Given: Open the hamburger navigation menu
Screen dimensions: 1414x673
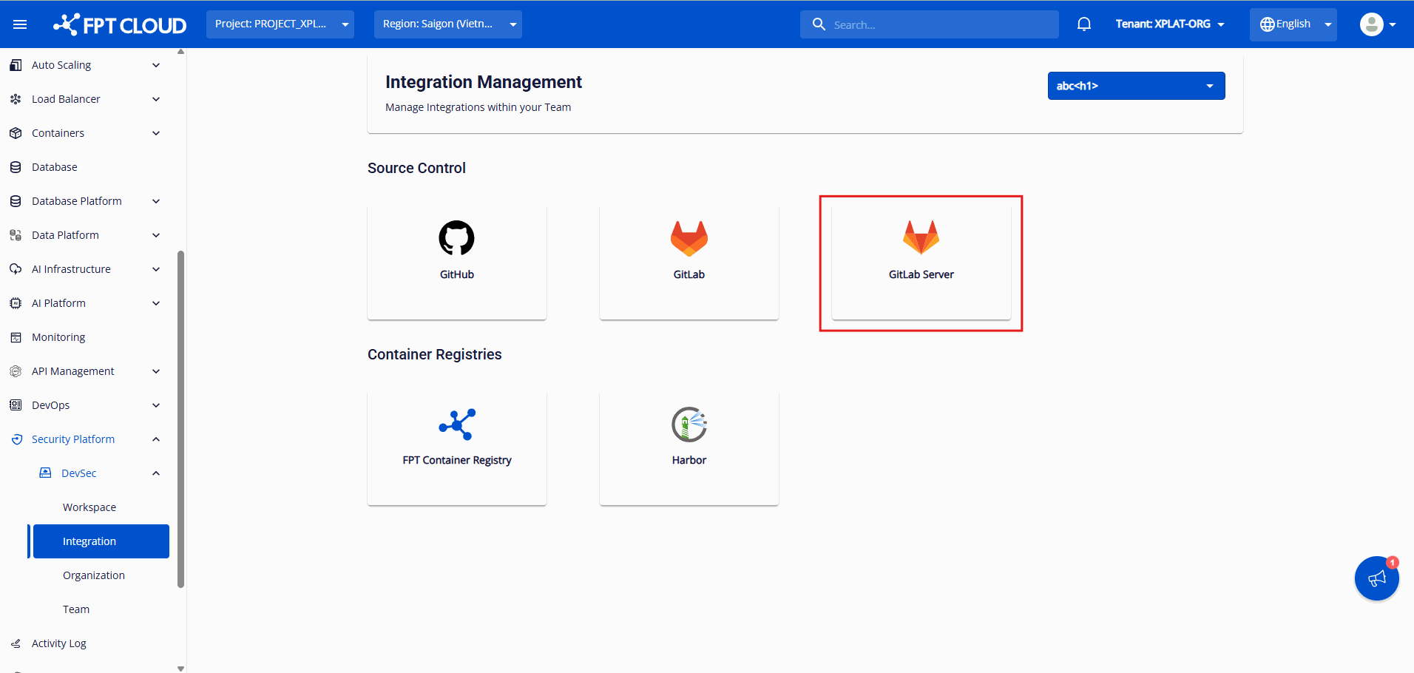Looking at the screenshot, I should coord(20,24).
